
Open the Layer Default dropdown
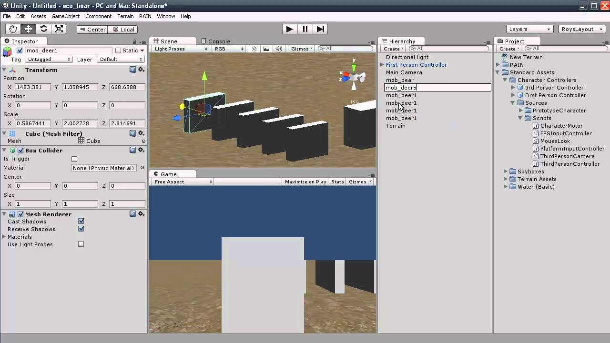[x=121, y=60]
